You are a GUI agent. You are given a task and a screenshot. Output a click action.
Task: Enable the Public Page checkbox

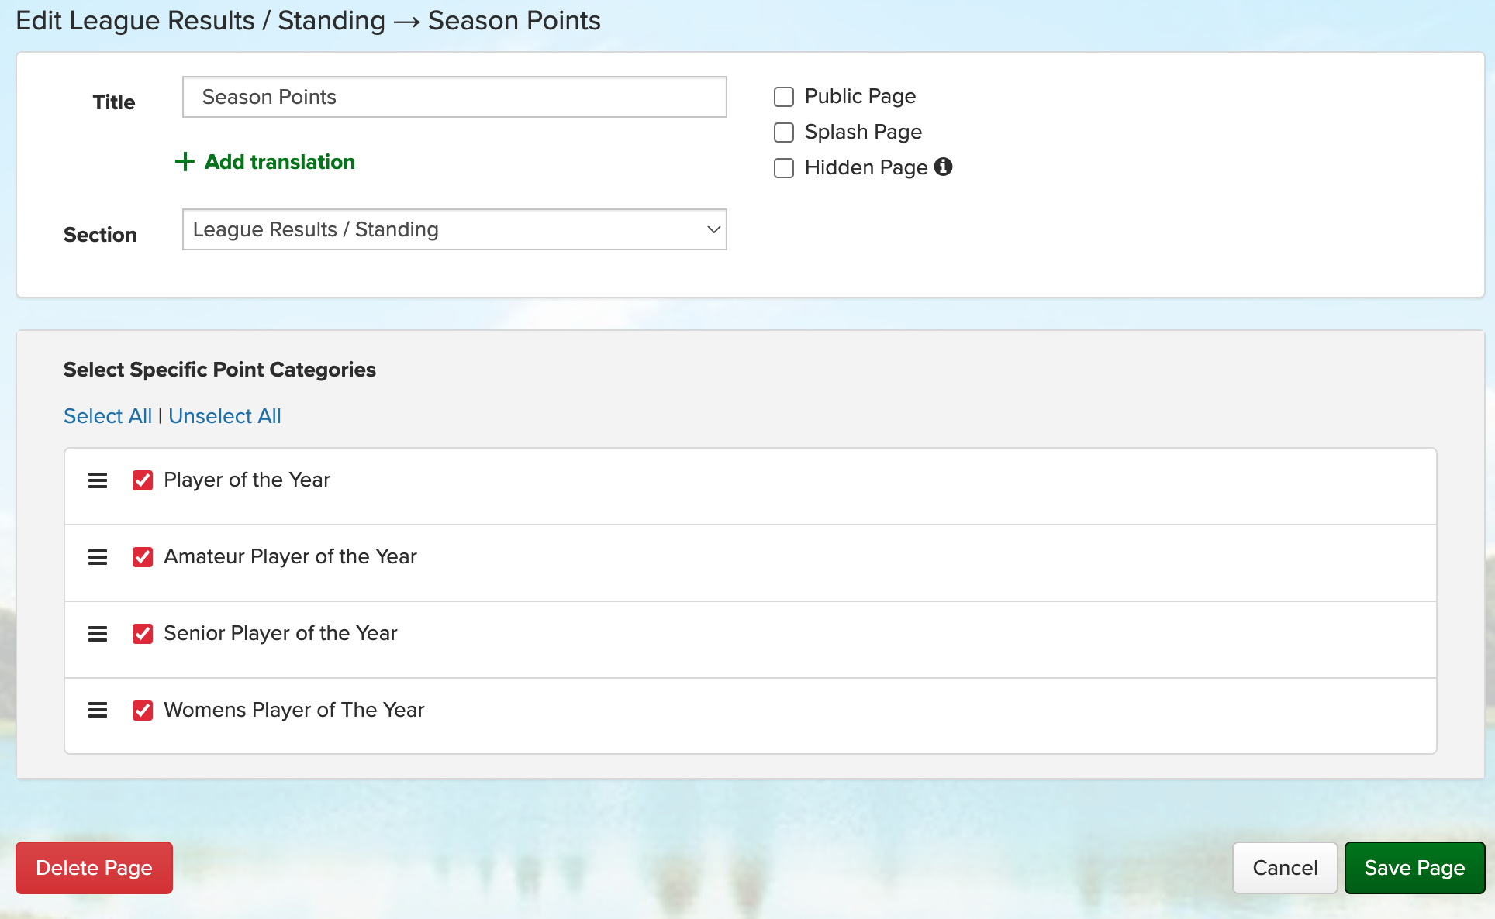pyautogui.click(x=784, y=97)
